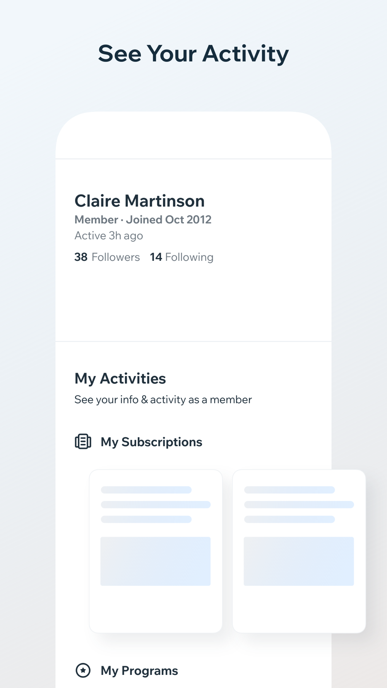Viewport: 387px width, 688px height.
Task: Click the My Programs star badge icon
Action: coord(83,670)
